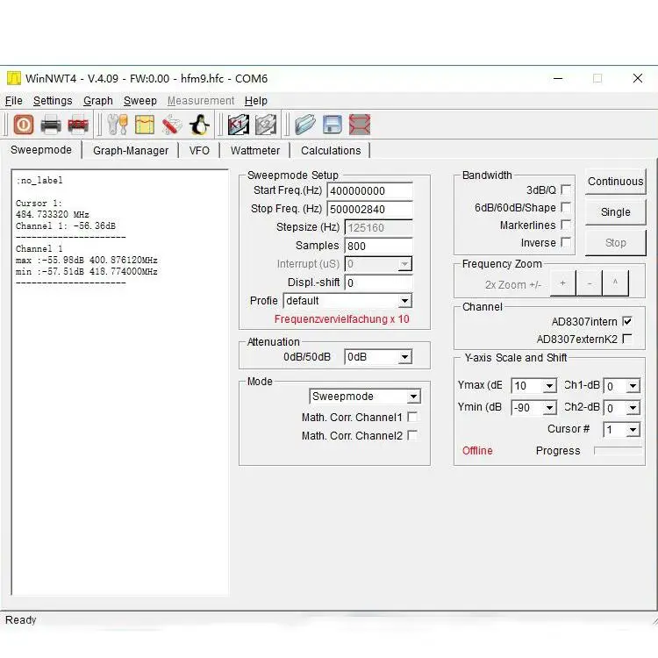Enable the 6dB/60dB/Shape checkbox
658x658 pixels.
pyautogui.click(x=566, y=207)
